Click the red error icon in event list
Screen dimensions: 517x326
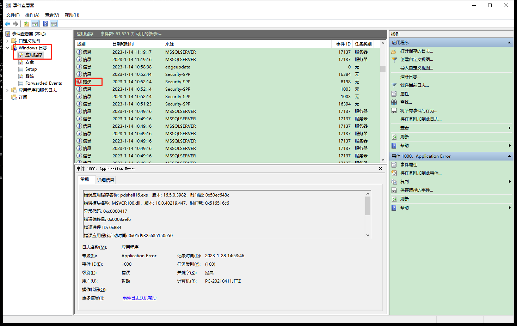click(79, 82)
